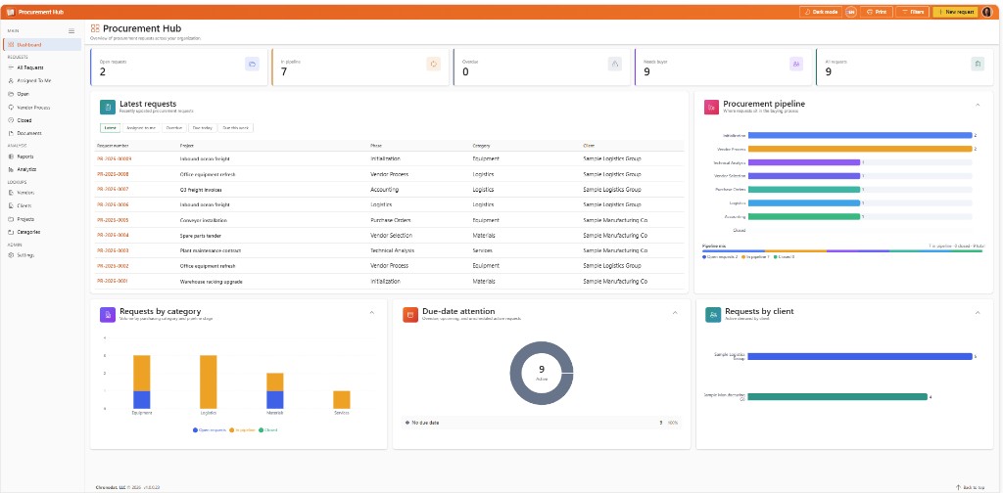Click warning icon on Overdue card
This screenshot has width=1003, height=493.
pos(615,64)
